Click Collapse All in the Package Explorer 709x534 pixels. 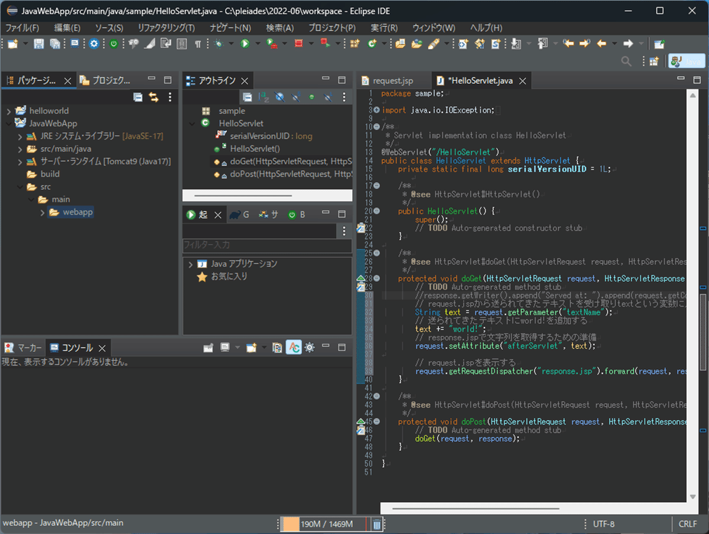coord(138,97)
